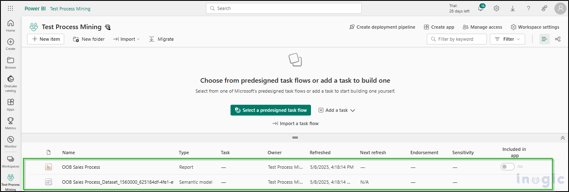Click workspace icon beside Test Process Mining title

pyautogui.click(x=33, y=27)
